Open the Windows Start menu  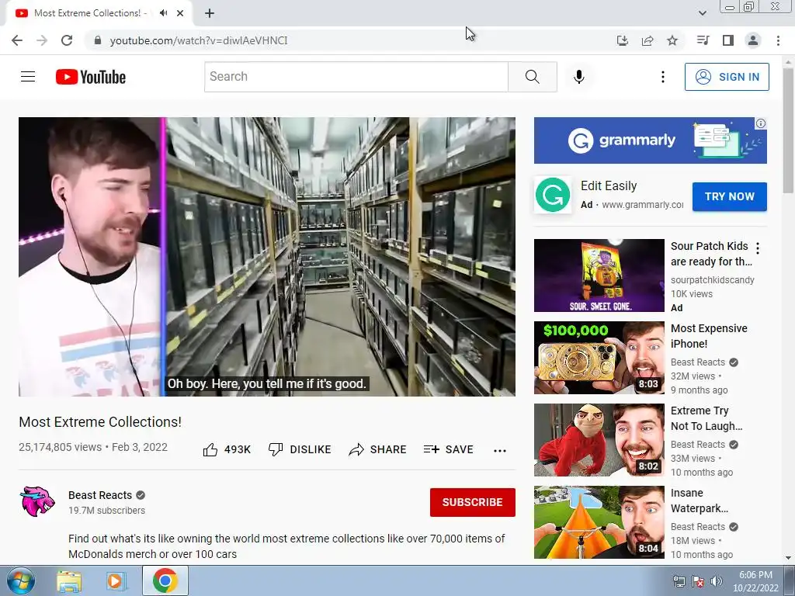tap(20, 580)
